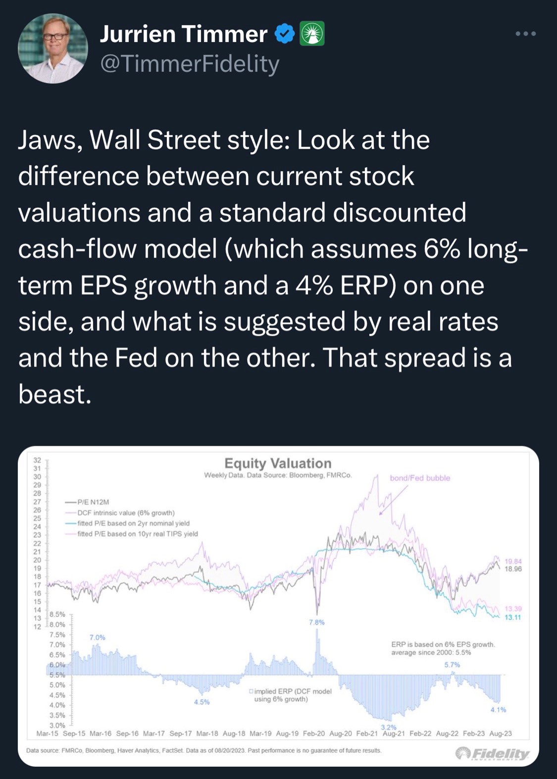Click the data source footnote text
The height and width of the screenshot is (779, 557).
point(203,750)
